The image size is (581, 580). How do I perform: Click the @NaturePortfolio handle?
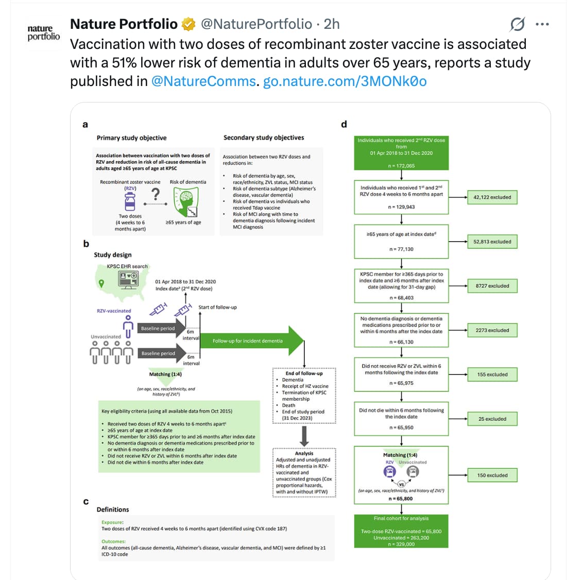pos(256,24)
